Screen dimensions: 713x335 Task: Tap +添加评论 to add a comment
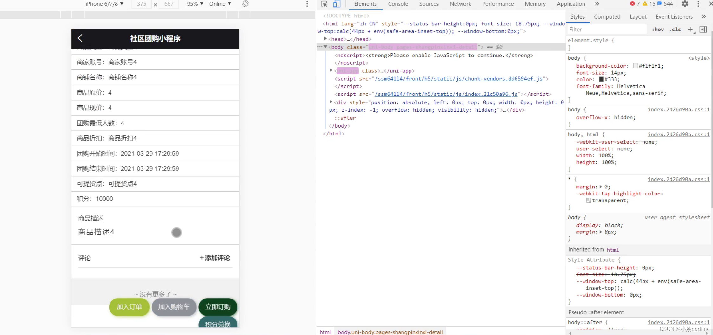coord(215,258)
